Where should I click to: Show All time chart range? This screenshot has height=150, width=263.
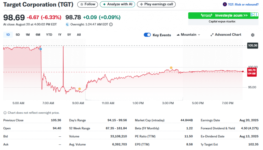(x=79, y=35)
